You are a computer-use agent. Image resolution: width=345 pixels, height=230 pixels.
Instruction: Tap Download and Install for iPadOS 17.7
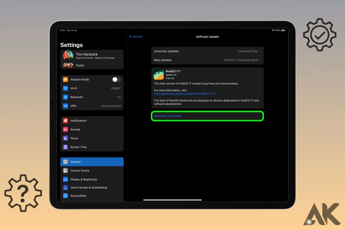(167, 116)
